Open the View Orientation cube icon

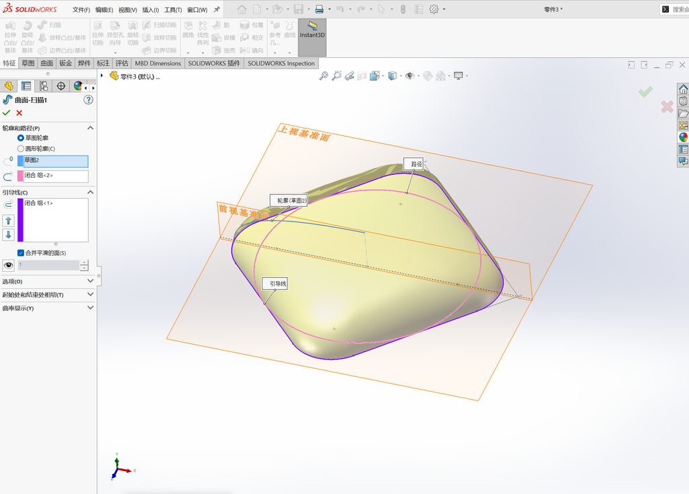374,76
